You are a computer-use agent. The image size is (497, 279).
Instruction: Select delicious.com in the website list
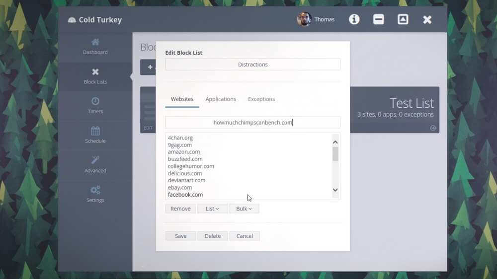point(185,174)
